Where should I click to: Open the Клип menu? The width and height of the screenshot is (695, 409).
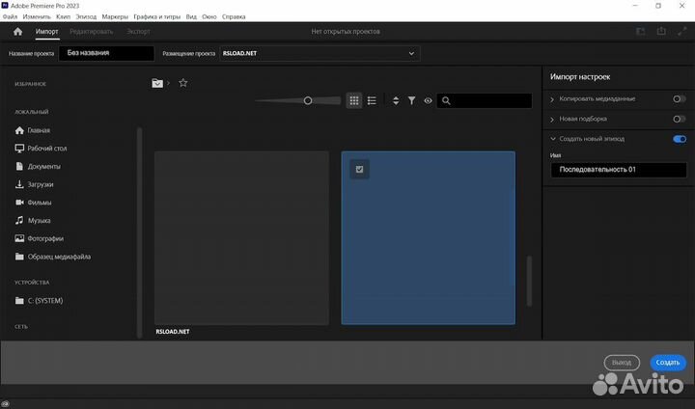[63, 16]
